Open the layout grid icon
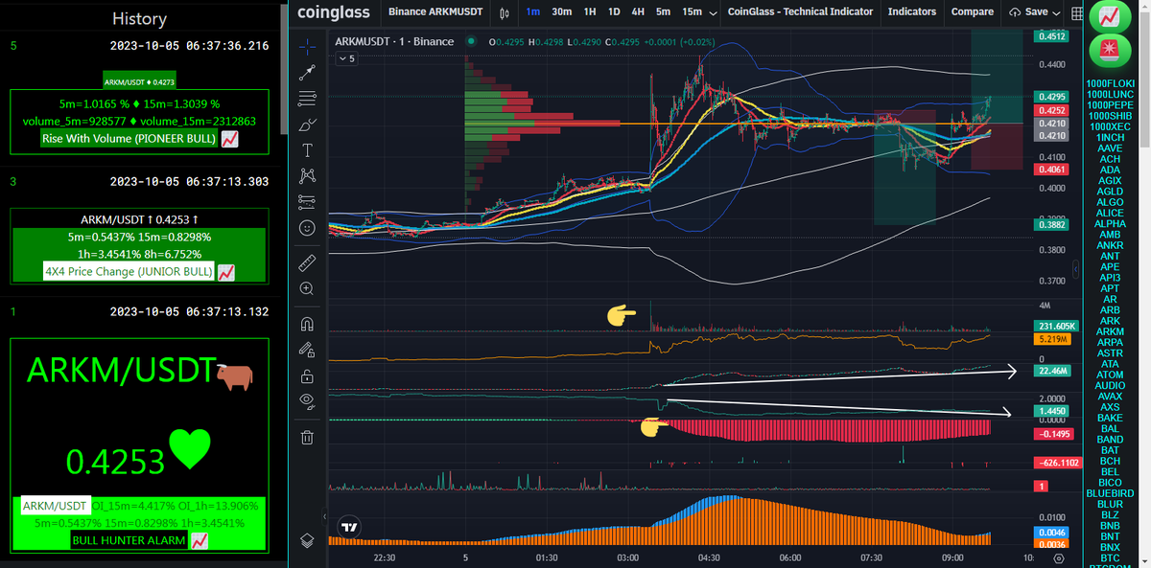 (x=1076, y=12)
